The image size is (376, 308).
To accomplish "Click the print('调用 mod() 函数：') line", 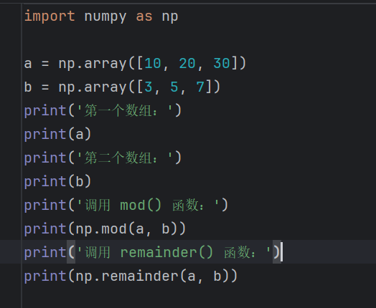I will 126,205.
